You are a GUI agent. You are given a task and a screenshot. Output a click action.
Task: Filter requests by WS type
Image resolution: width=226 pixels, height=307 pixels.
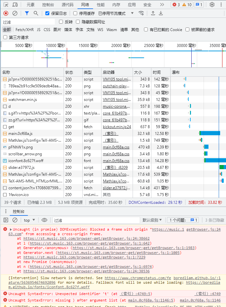(100, 29)
